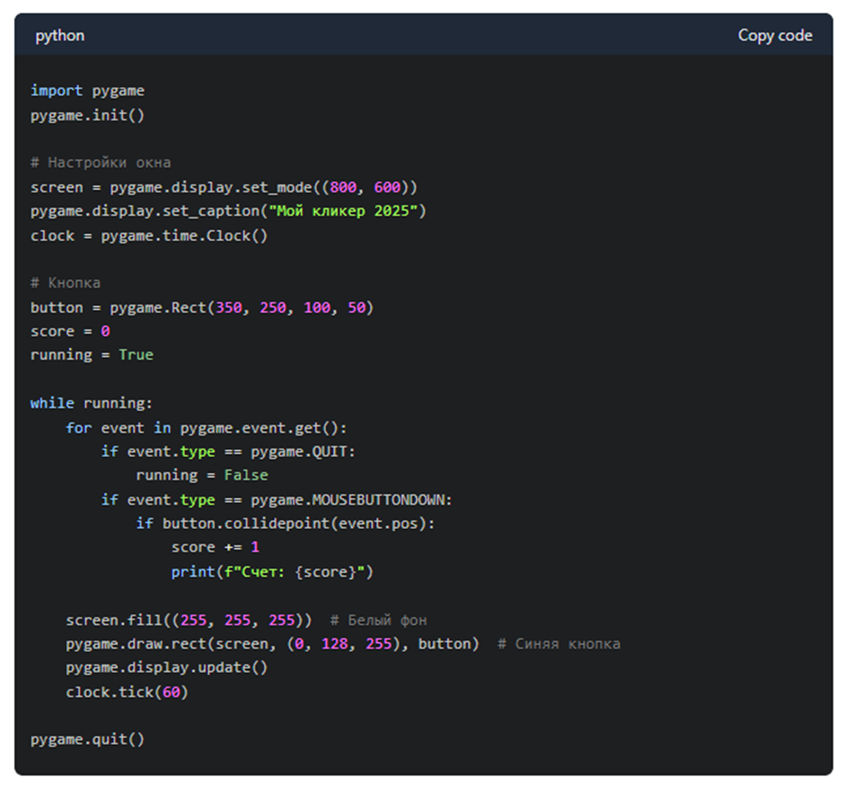This screenshot has height=790, width=845.
Task: Click the python language label
Action: (x=60, y=36)
